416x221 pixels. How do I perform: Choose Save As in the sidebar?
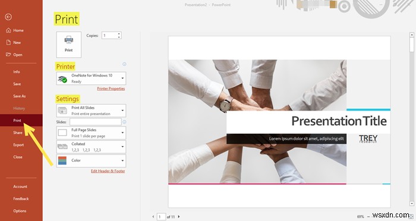20,96
